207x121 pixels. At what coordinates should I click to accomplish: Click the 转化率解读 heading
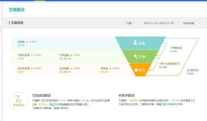pyautogui.click(x=127, y=95)
